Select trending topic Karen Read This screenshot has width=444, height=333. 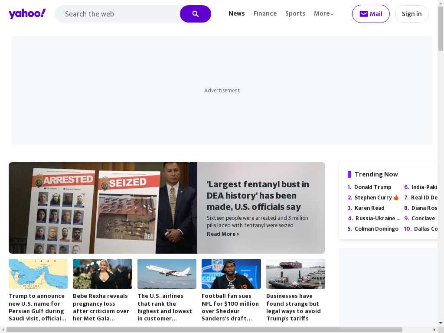(x=369, y=208)
